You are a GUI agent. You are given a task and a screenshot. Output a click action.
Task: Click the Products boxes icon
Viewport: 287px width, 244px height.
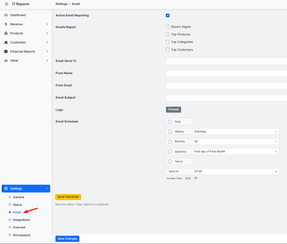[x=6, y=33]
